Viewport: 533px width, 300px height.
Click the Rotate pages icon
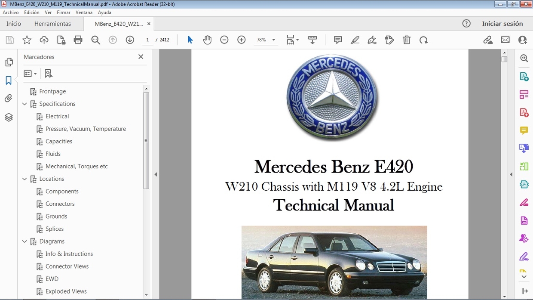coord(424,40)
